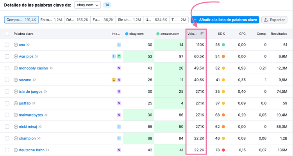This screenshot has height=156, width=293.
Task: Click the C intent badge for sezane
Action: coord(114,80)
